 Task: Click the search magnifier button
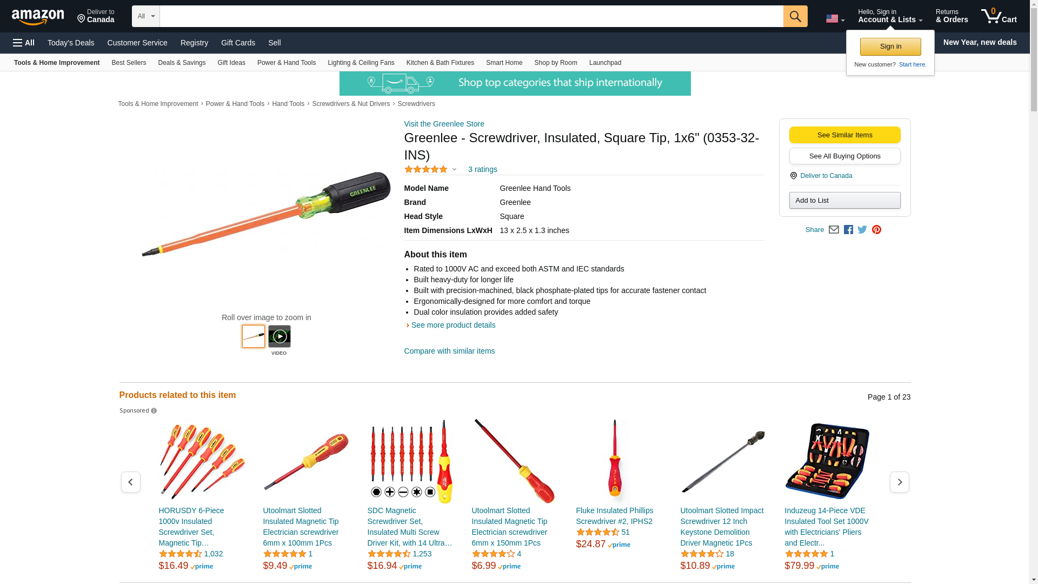point(795,16)
